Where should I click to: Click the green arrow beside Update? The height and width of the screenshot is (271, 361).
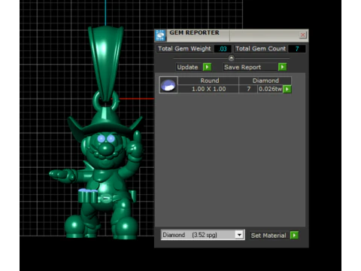click(207, 67)
